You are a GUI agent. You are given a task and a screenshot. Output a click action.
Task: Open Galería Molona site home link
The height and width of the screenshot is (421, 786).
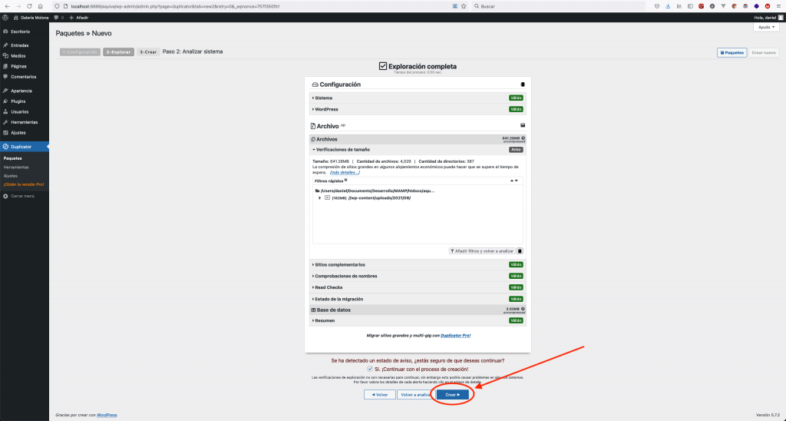[x=31, y=17]
